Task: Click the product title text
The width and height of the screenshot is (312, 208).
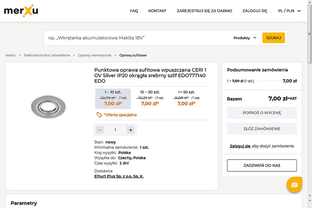Action: point(151,75)
